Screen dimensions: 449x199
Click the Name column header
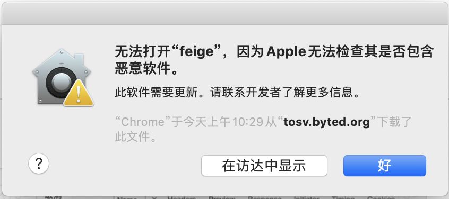pos(127,197)
